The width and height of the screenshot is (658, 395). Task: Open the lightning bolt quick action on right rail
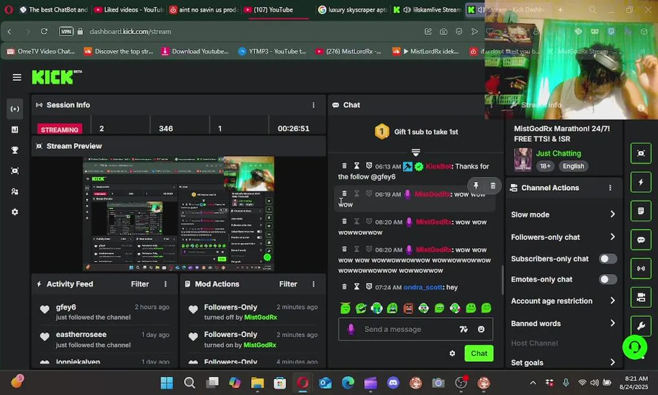(x=641, y=182)
